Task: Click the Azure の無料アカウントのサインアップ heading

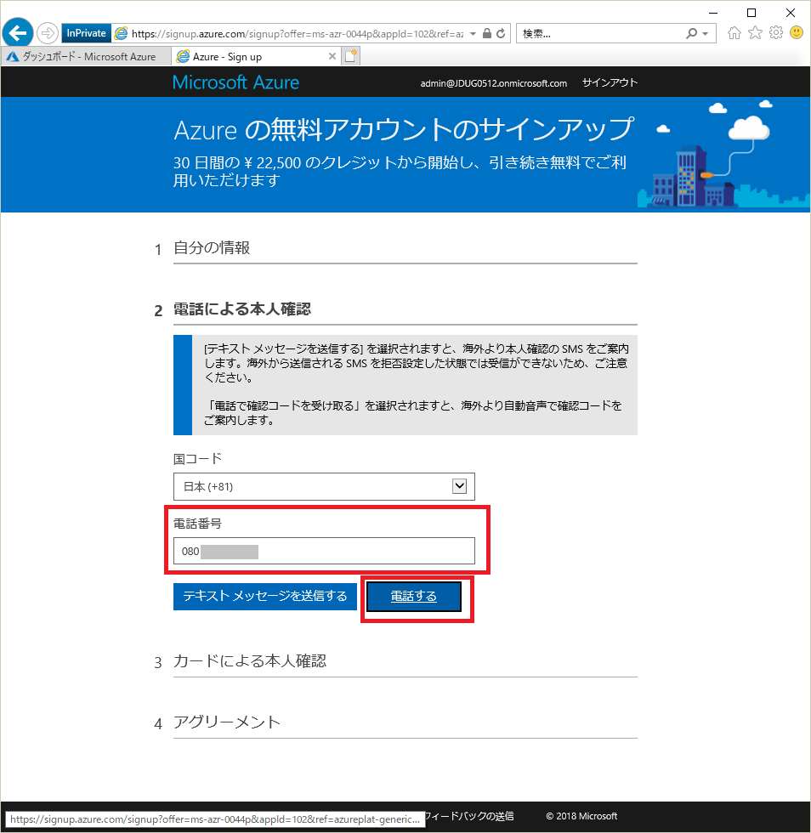Action: click(404, 129)
